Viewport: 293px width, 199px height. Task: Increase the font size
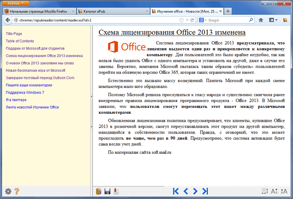[284, 191]
